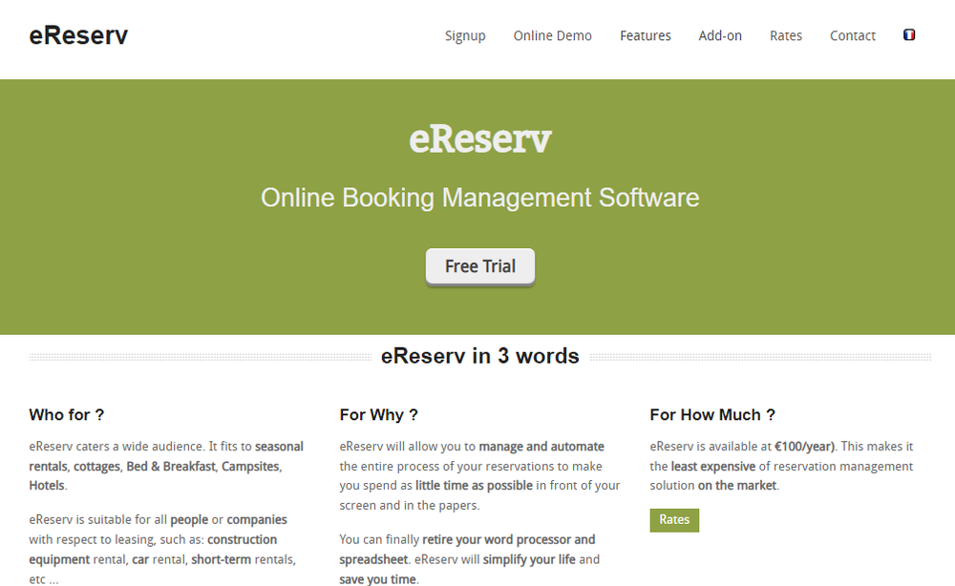955x586 pixels.
Task: Click the 'For Why ?' heading
Action: pos(379,415)
